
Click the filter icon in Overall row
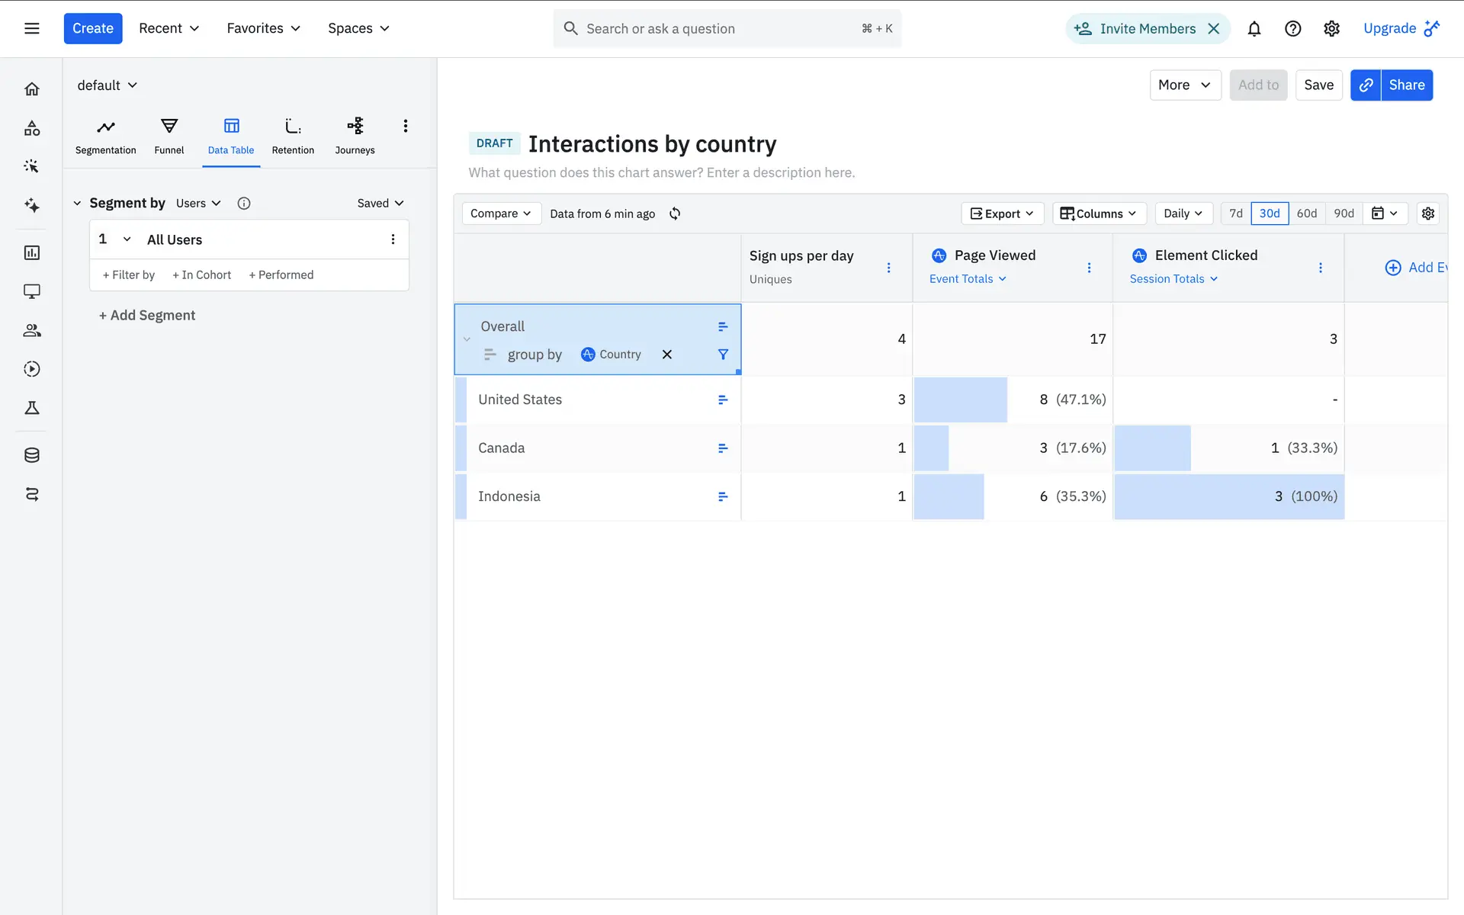tap(723, 355)
